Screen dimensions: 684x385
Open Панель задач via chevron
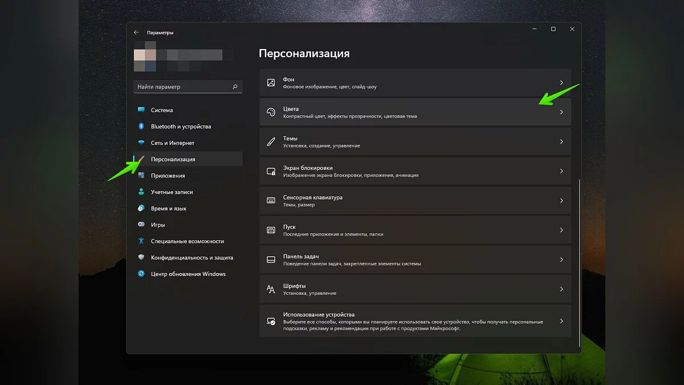click(561, 260)
